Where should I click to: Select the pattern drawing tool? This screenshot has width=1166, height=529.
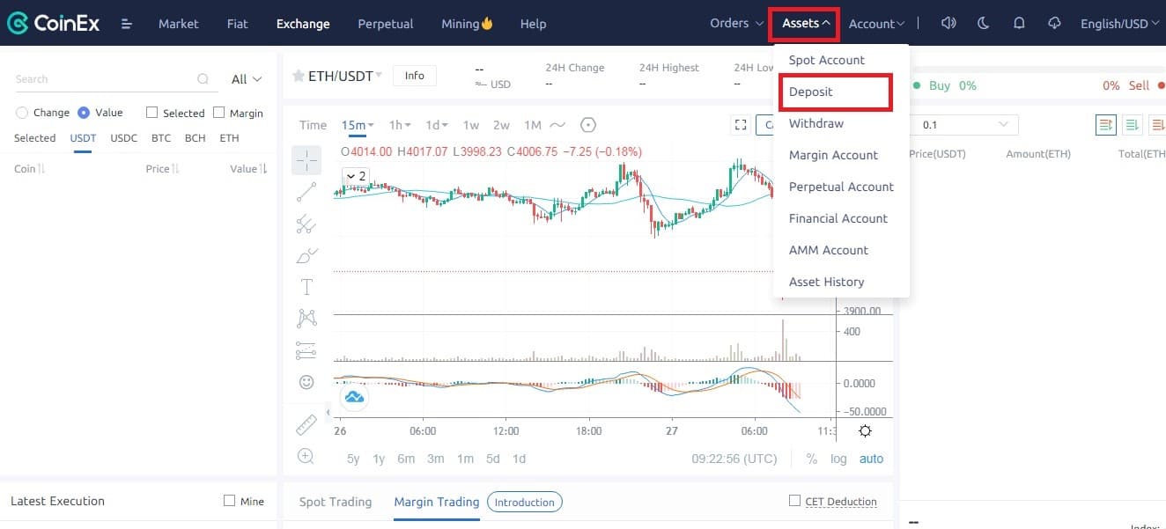coord(306,318)
